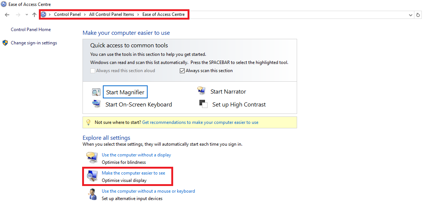
Task: Click the Optimise visual display text
Action: coord(124,180)
